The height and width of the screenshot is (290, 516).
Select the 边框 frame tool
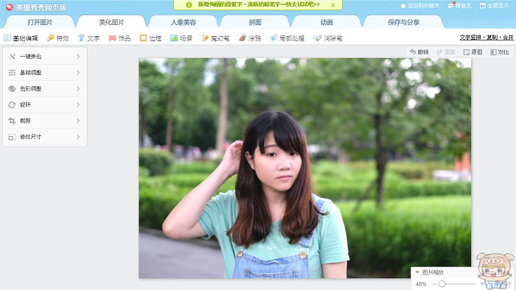point(150,38)
